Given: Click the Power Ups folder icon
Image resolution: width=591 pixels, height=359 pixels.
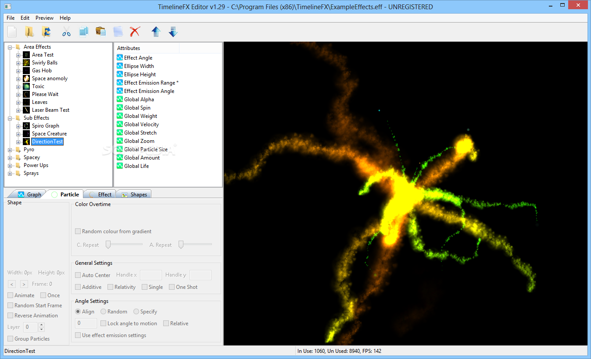Looking at the screenshot, I should (18, 165).
